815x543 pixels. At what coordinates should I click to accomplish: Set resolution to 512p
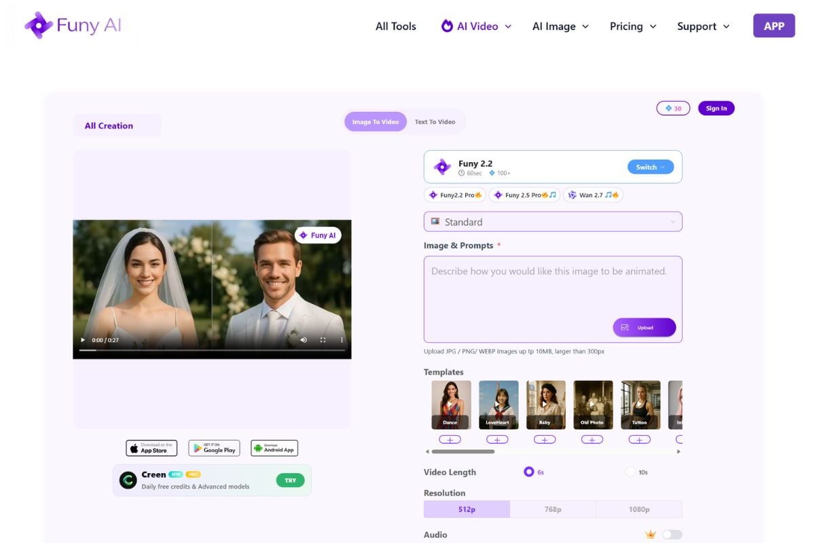[467, 509]
